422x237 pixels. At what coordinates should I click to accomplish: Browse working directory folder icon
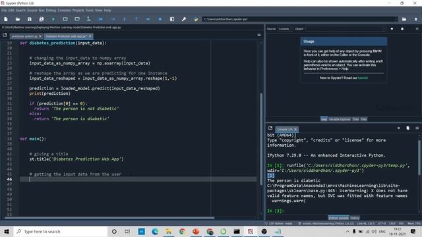pos(404,19)
